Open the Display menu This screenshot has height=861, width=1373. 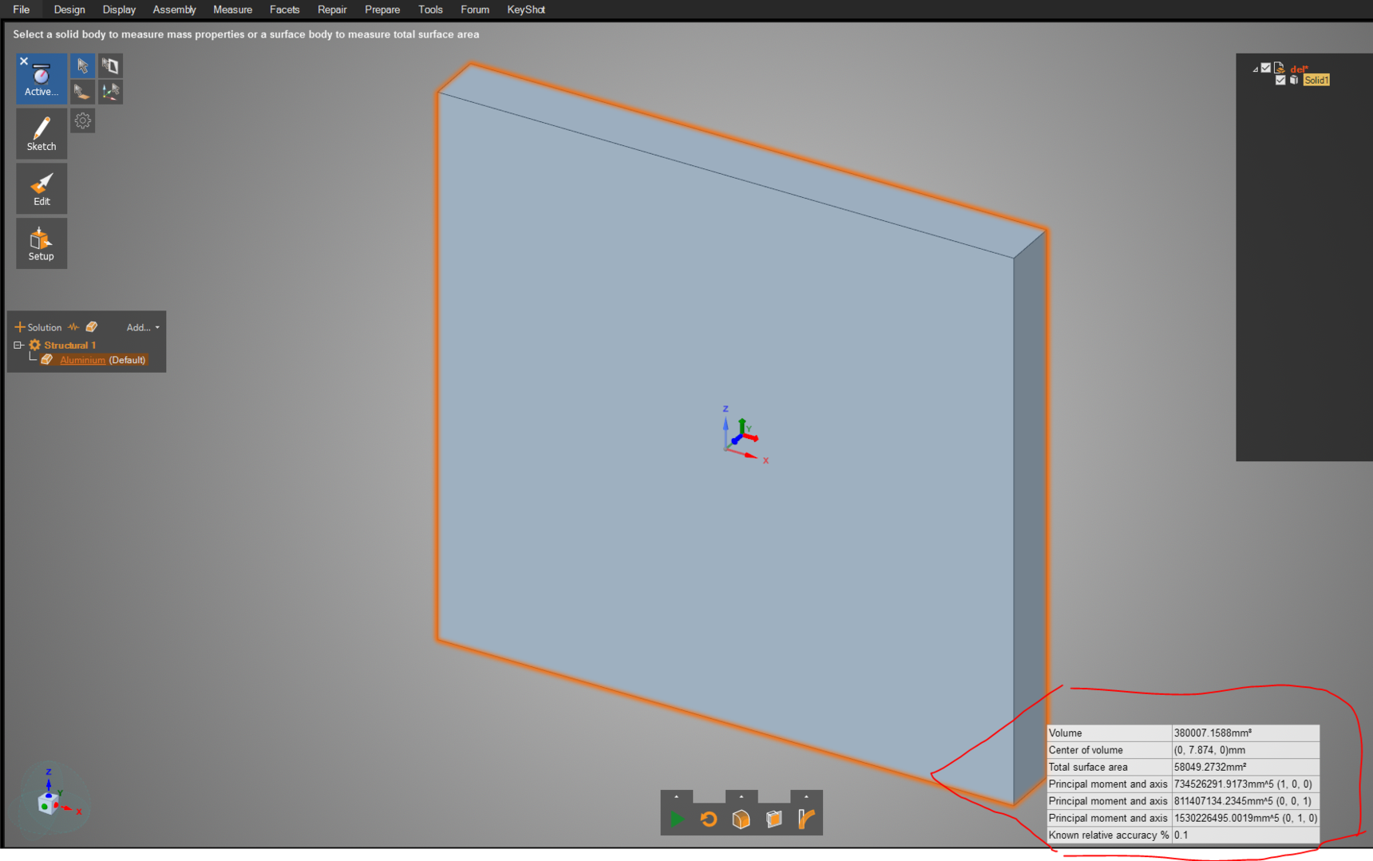(119, 10)
